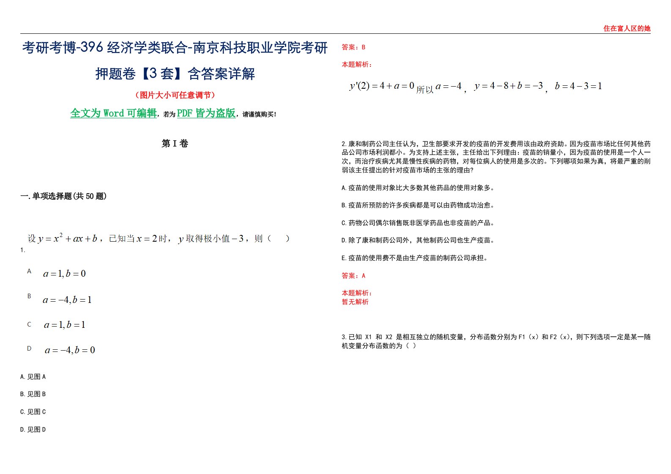671x474 pixels.
Task: Select option B.疫苗所预防的许多疾病
Action: point(418,205)
